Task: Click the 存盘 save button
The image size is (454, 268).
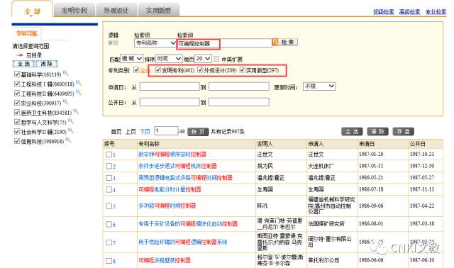Action: tap(404, 131)
